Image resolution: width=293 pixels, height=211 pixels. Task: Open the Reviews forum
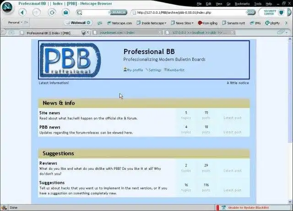pos(48,163)
